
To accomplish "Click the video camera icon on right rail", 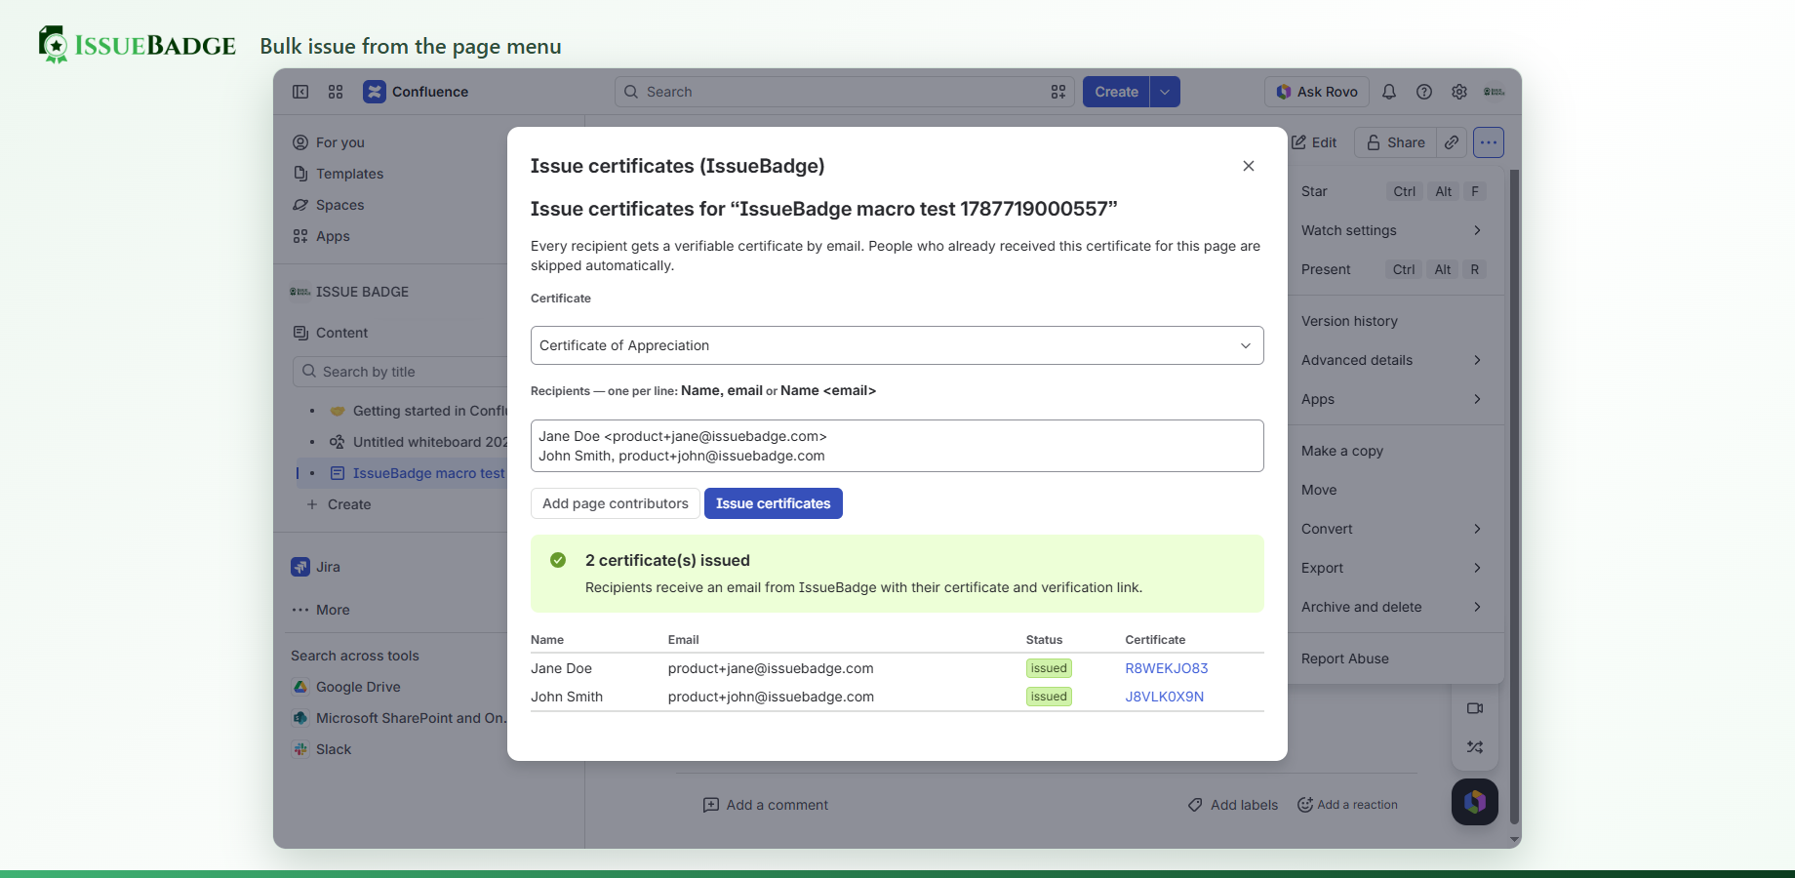I will coord(1475,708).
